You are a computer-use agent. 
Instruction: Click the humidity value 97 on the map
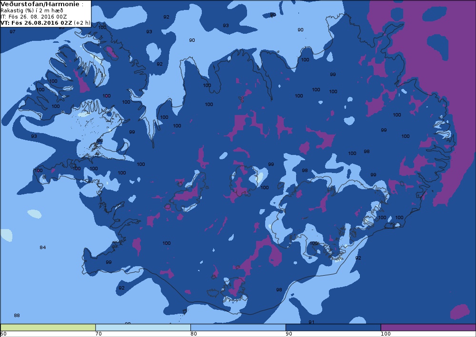coord(12,31)
